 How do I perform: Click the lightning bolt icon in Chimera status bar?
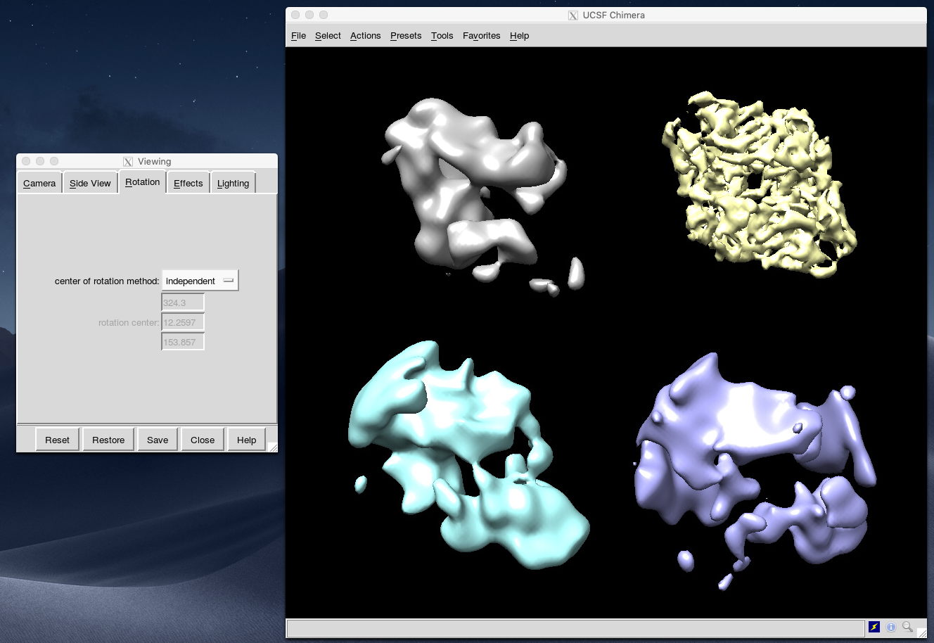(874, 627)
